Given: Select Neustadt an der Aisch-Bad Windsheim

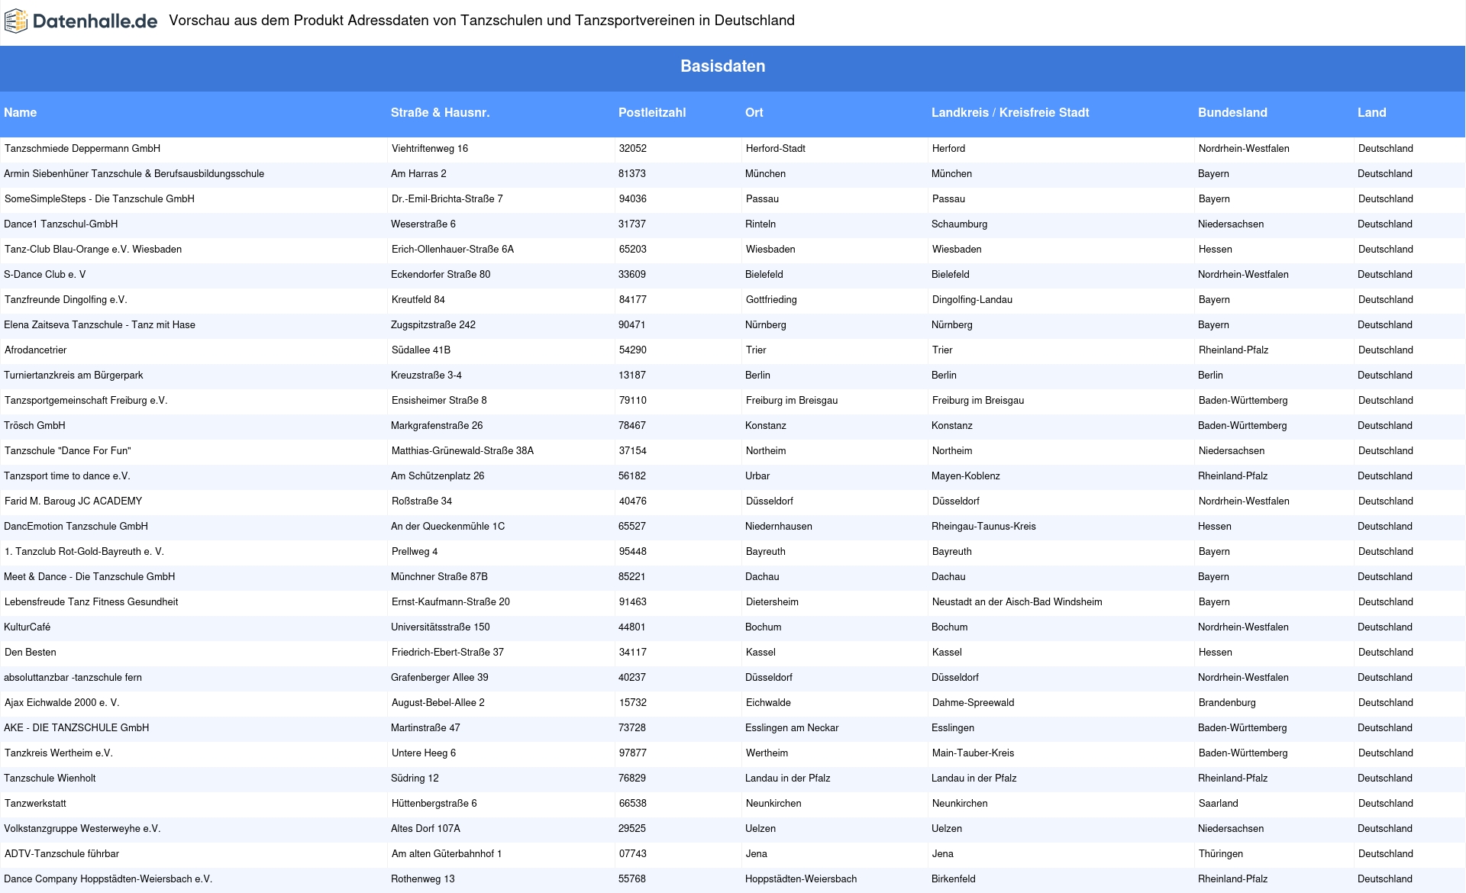Looking at the screenshot, I should click(x=1017, y=602).
